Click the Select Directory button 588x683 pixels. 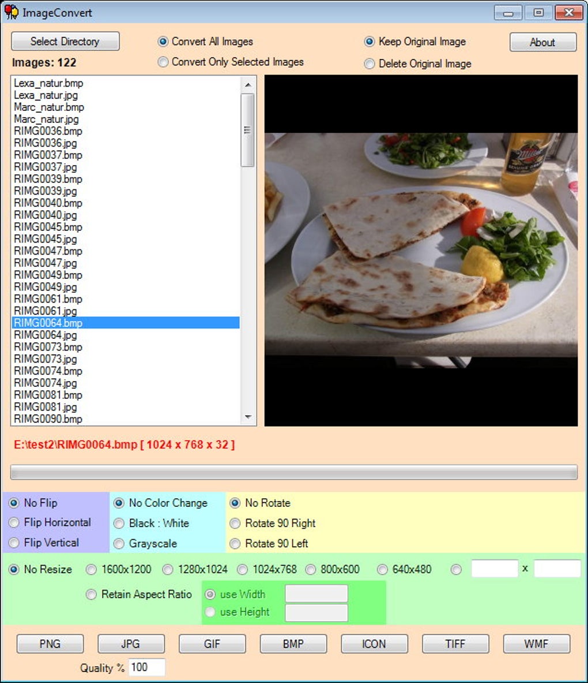click(x=64, y=41)
